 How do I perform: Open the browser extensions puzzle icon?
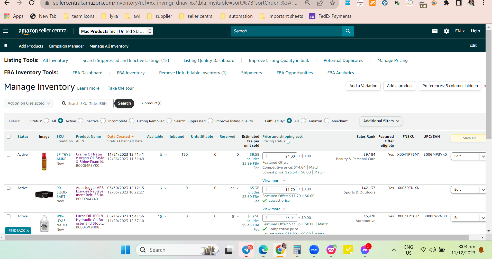click(447, 3)
